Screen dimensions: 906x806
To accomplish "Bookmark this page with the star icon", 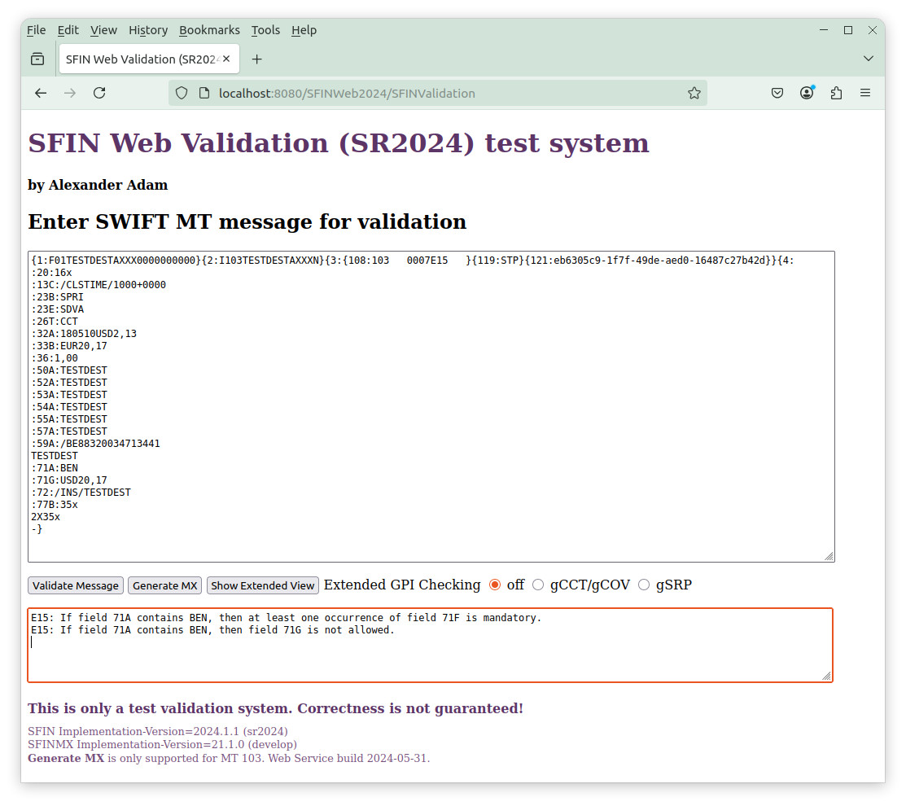I will (694, 93).
